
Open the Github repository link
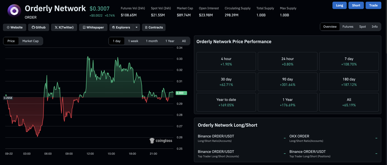39,27
